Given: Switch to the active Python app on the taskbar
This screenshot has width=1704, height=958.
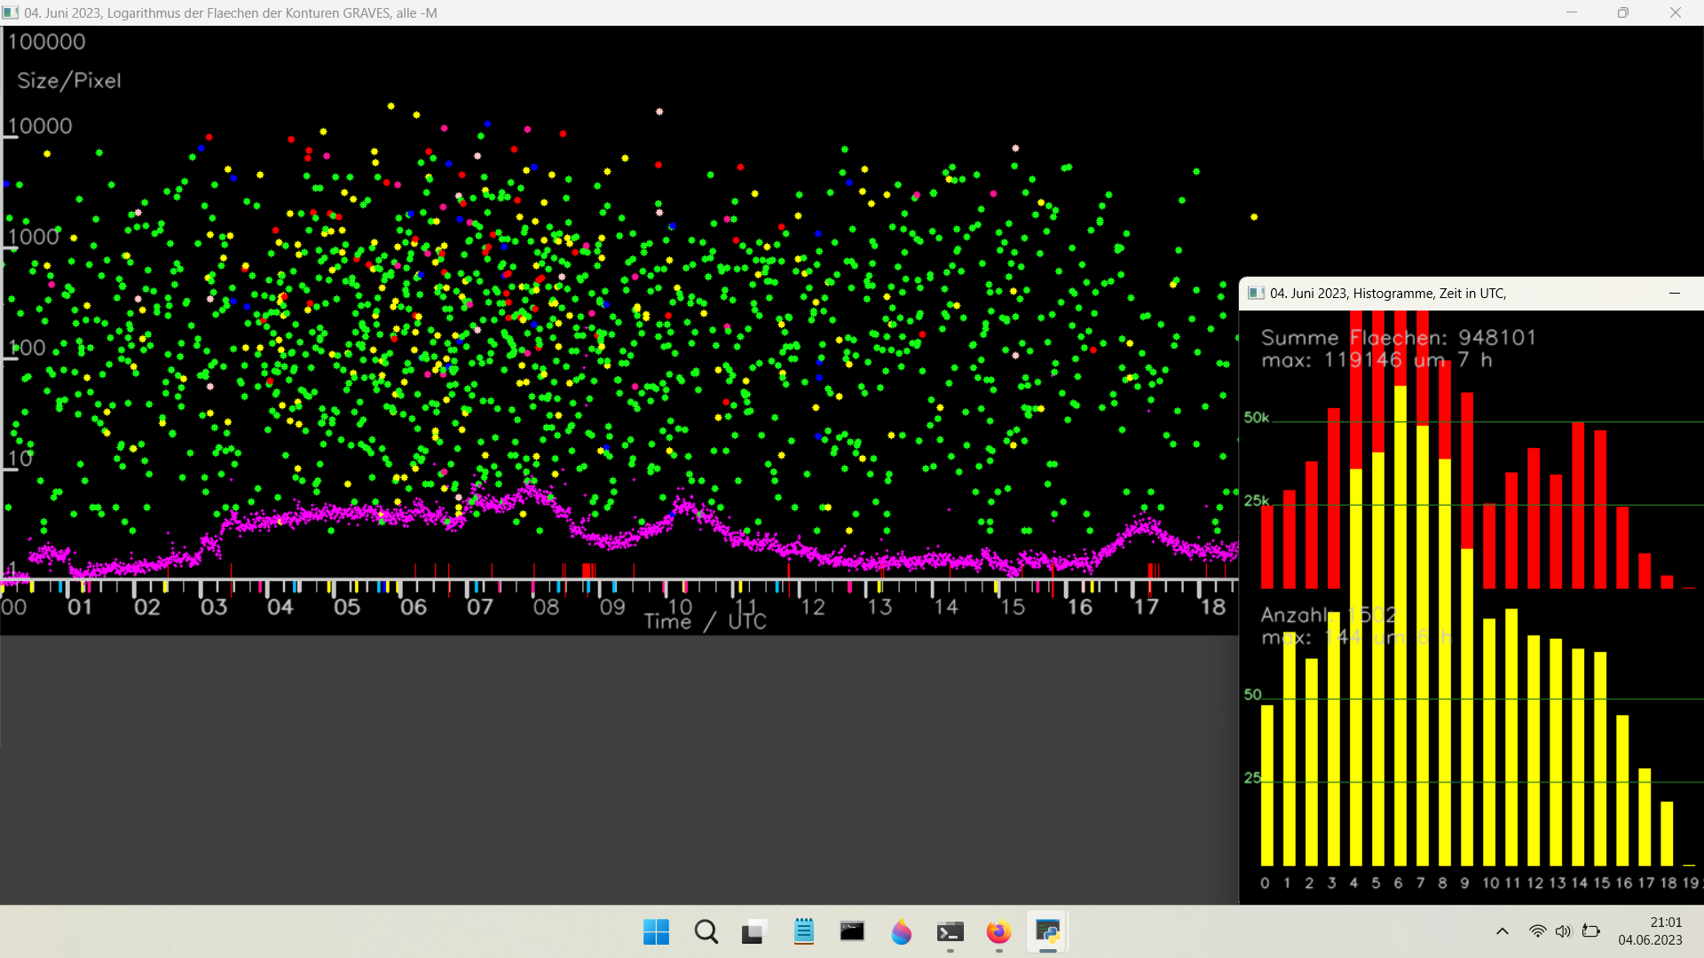Looking at the screenshot, I should [1048, 932].
